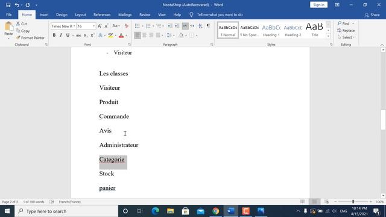The width and height of the screenshot is (386, 217).
Task: Open Find in Editing group
Action: coord(344,24)
